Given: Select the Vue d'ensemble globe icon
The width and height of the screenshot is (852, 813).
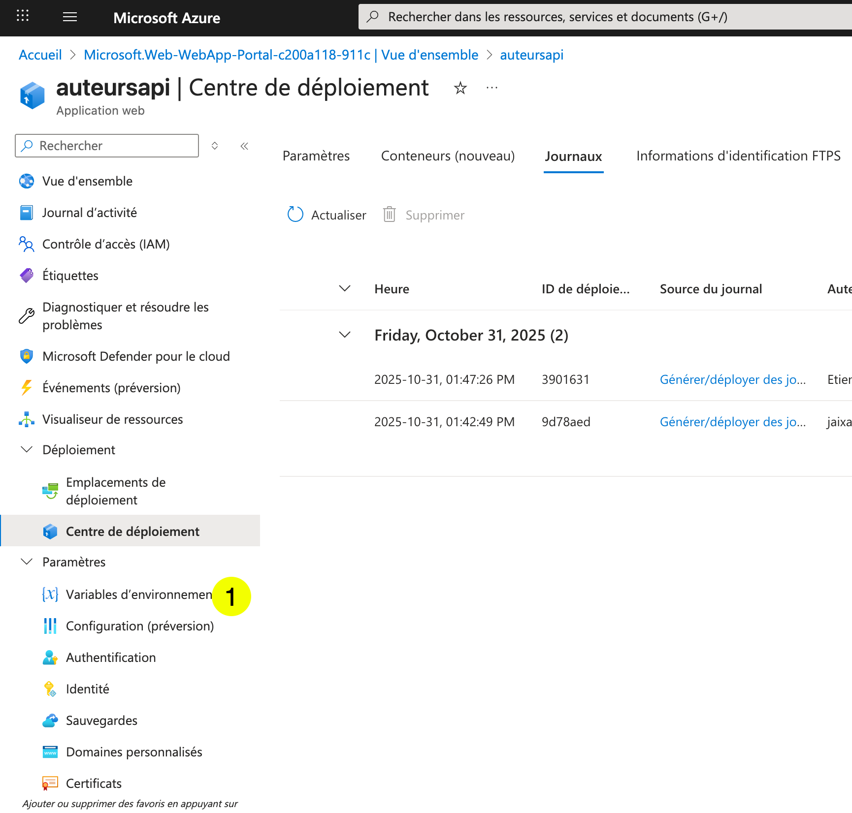Looking at the screenshot, I should tap(26, 181).
